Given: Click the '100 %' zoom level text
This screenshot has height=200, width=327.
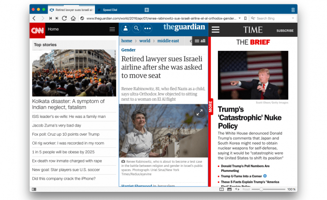Looking at the screenshot, I should tap(291, 190).
